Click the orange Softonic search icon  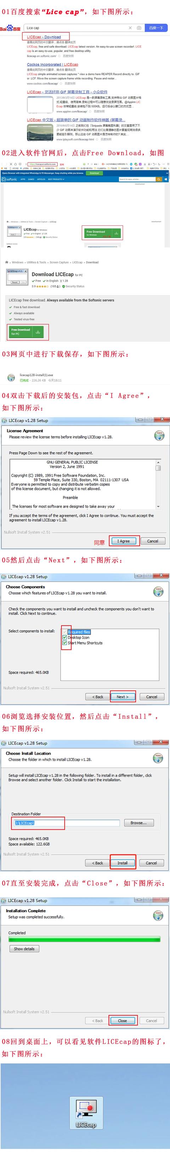coord(158,179)
